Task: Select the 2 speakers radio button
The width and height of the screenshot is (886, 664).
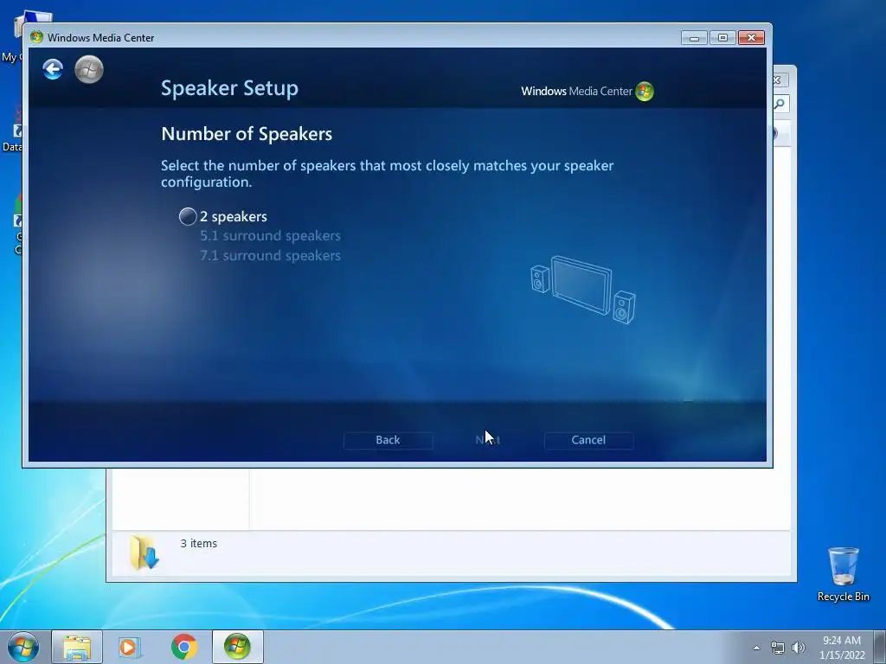Action: point(188,216)
